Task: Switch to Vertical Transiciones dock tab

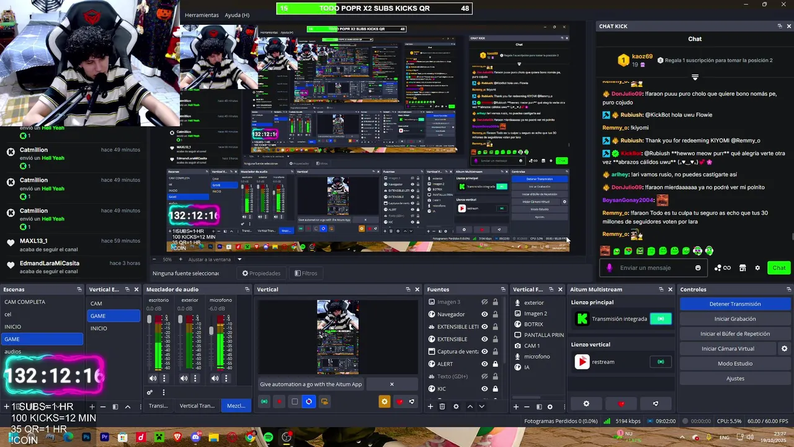Action: pyautogui.click(x=197, y=406)
